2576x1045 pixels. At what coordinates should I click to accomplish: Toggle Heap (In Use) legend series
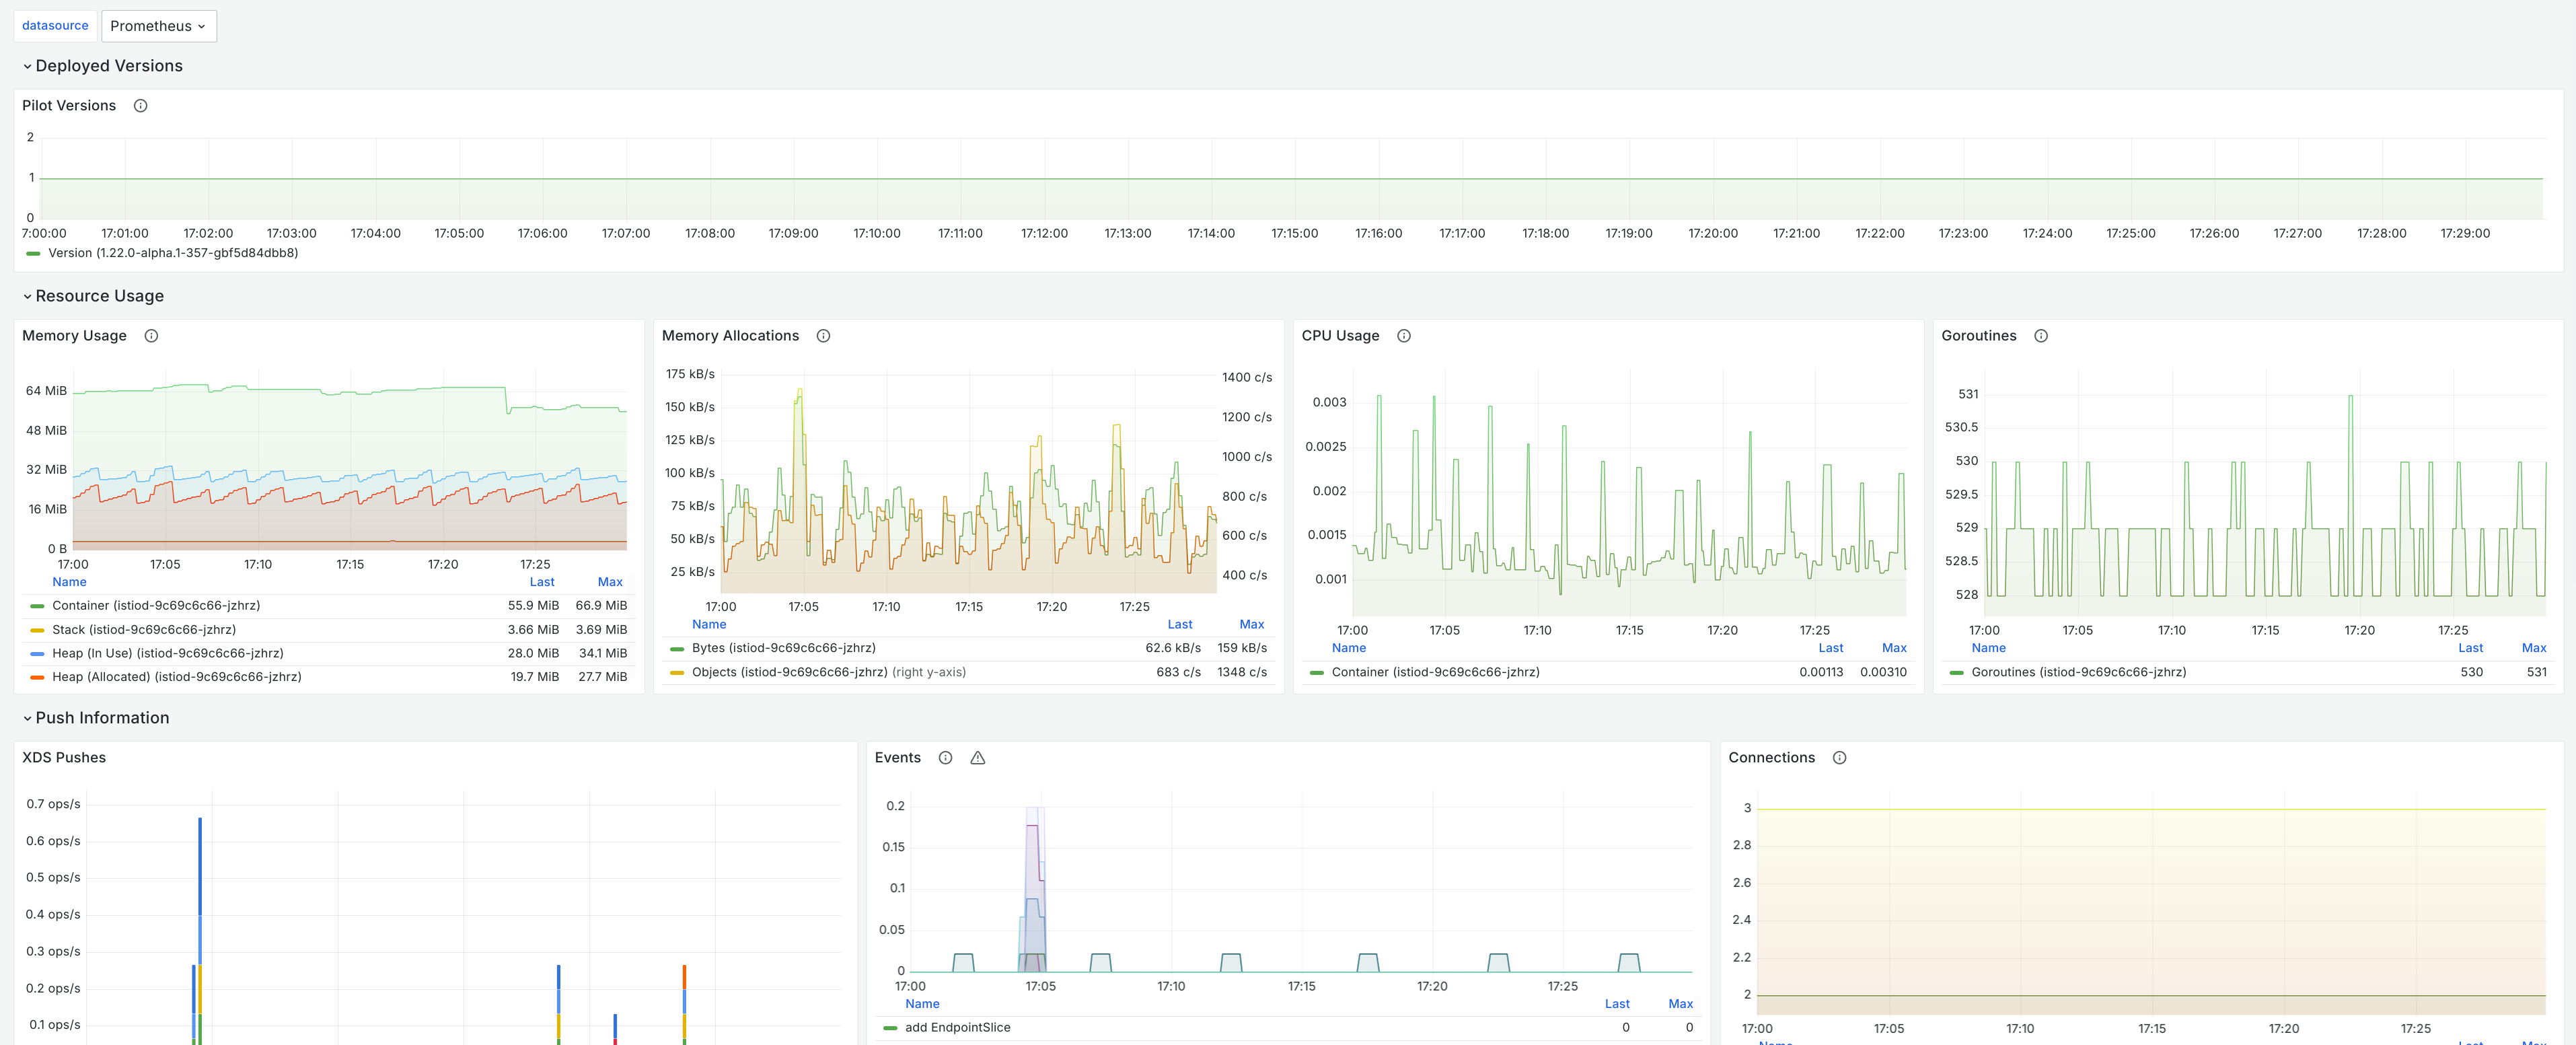click(167, 653)
